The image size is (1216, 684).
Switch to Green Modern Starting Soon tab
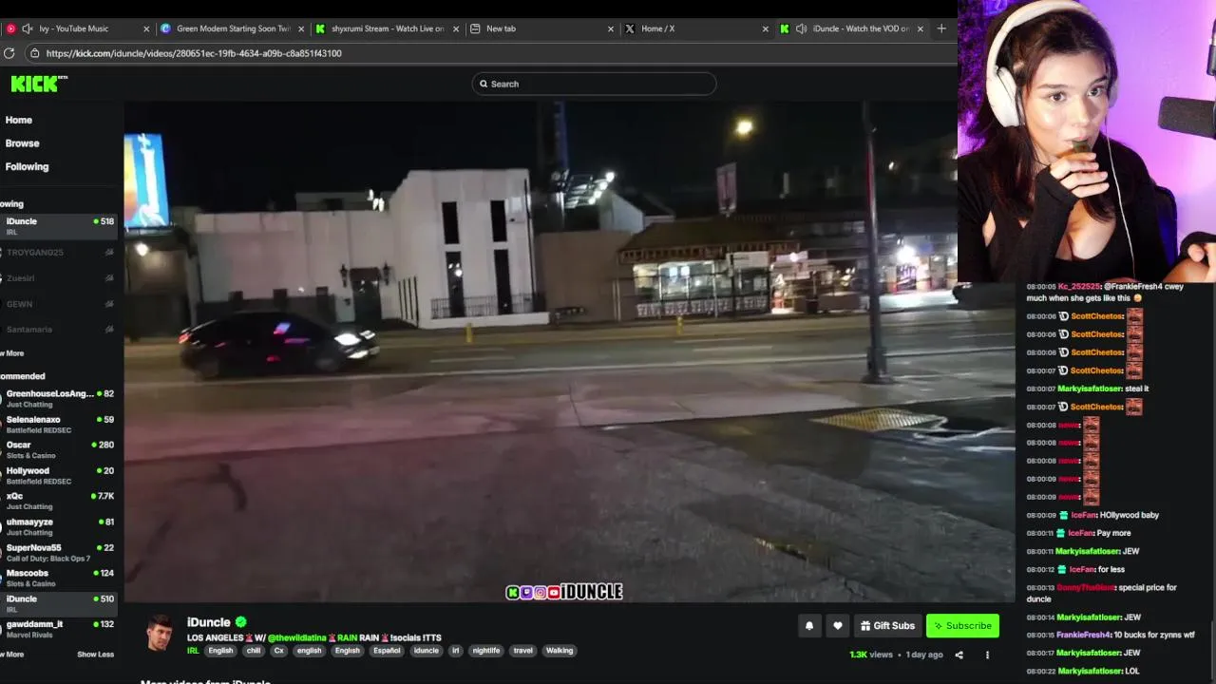point(232,28)
